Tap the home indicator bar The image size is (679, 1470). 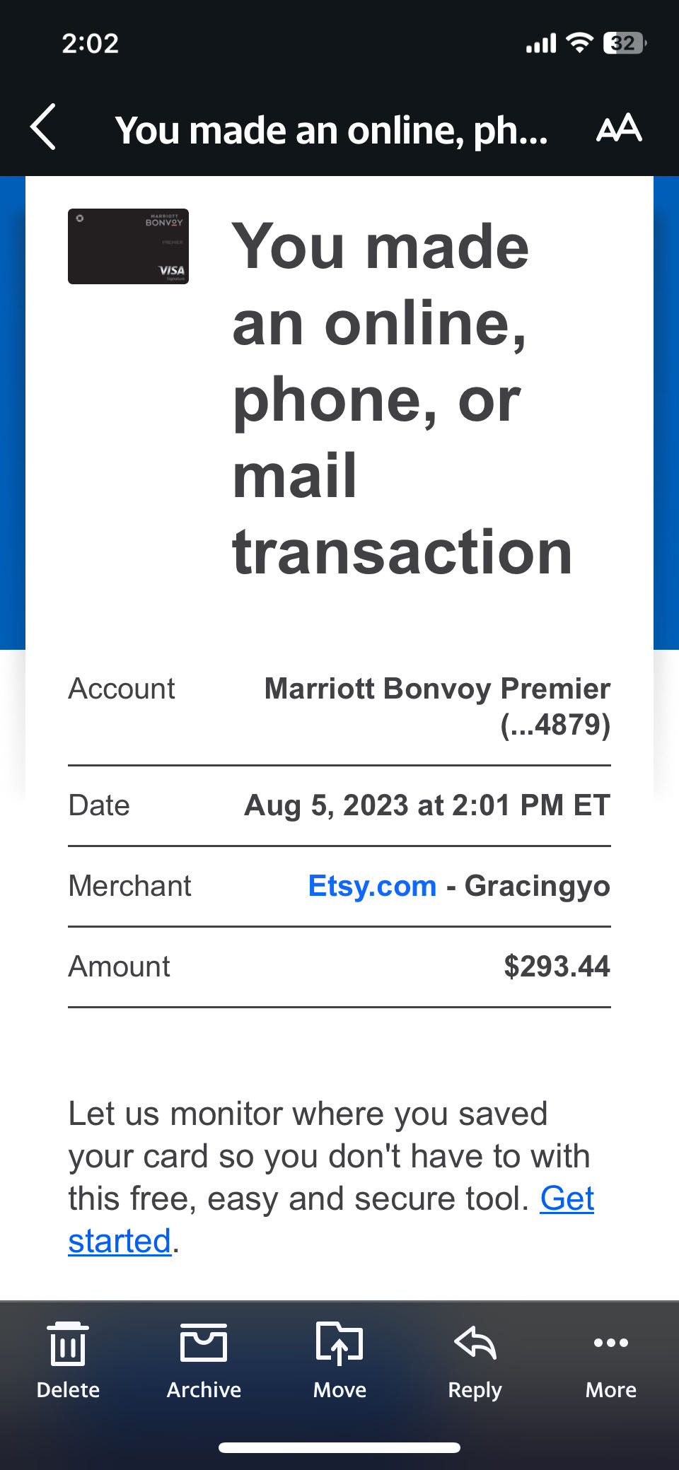click(x=339, y=1447)
